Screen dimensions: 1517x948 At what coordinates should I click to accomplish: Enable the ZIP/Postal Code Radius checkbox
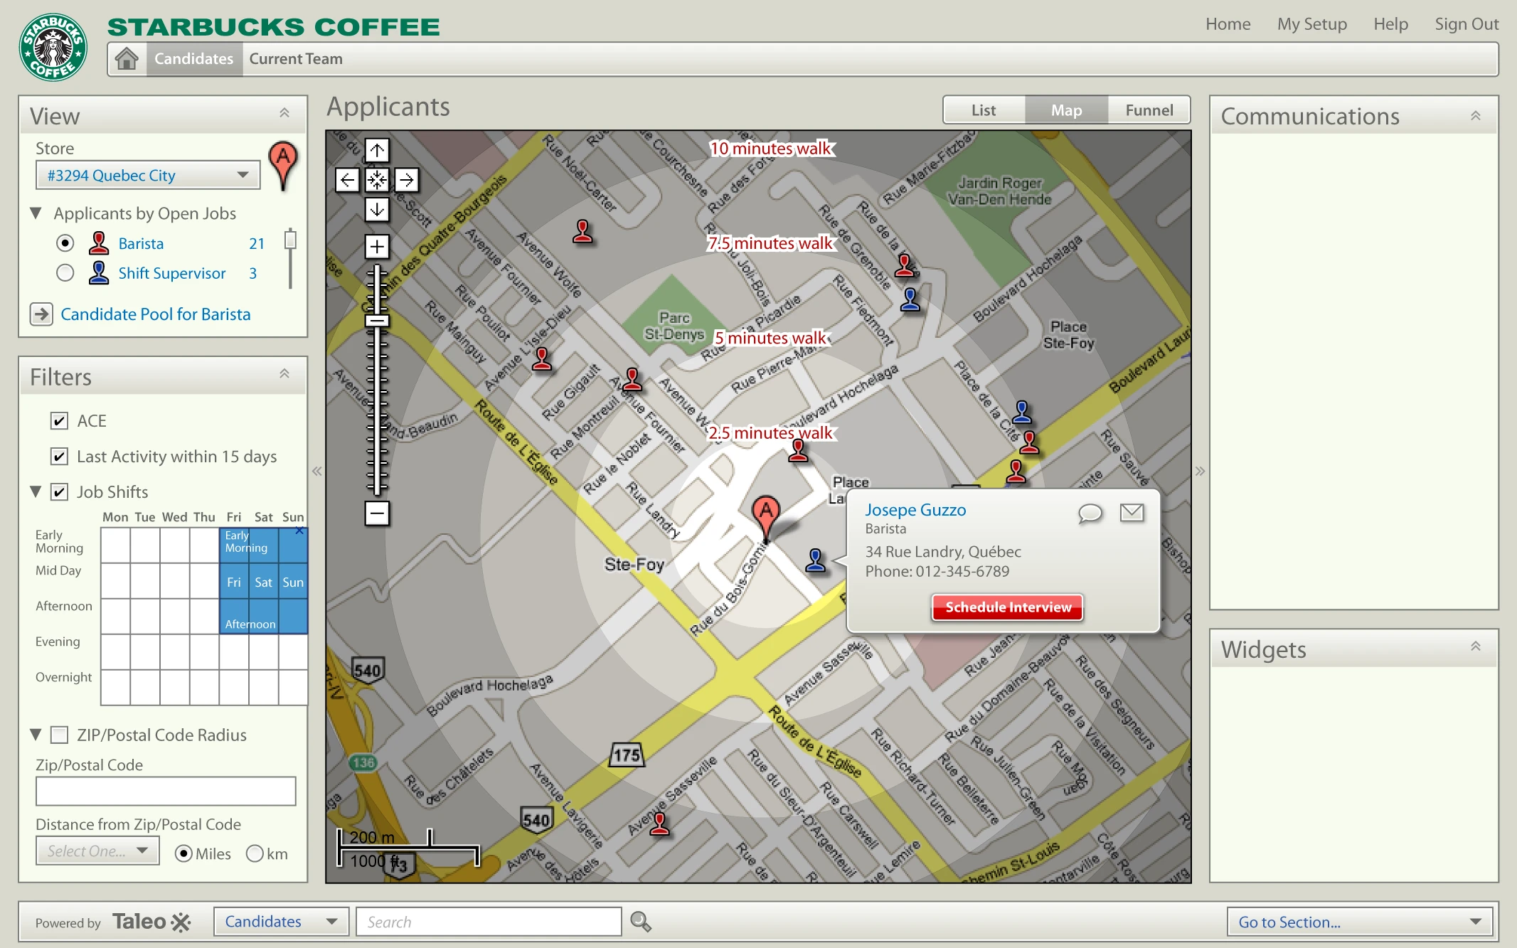60,735
